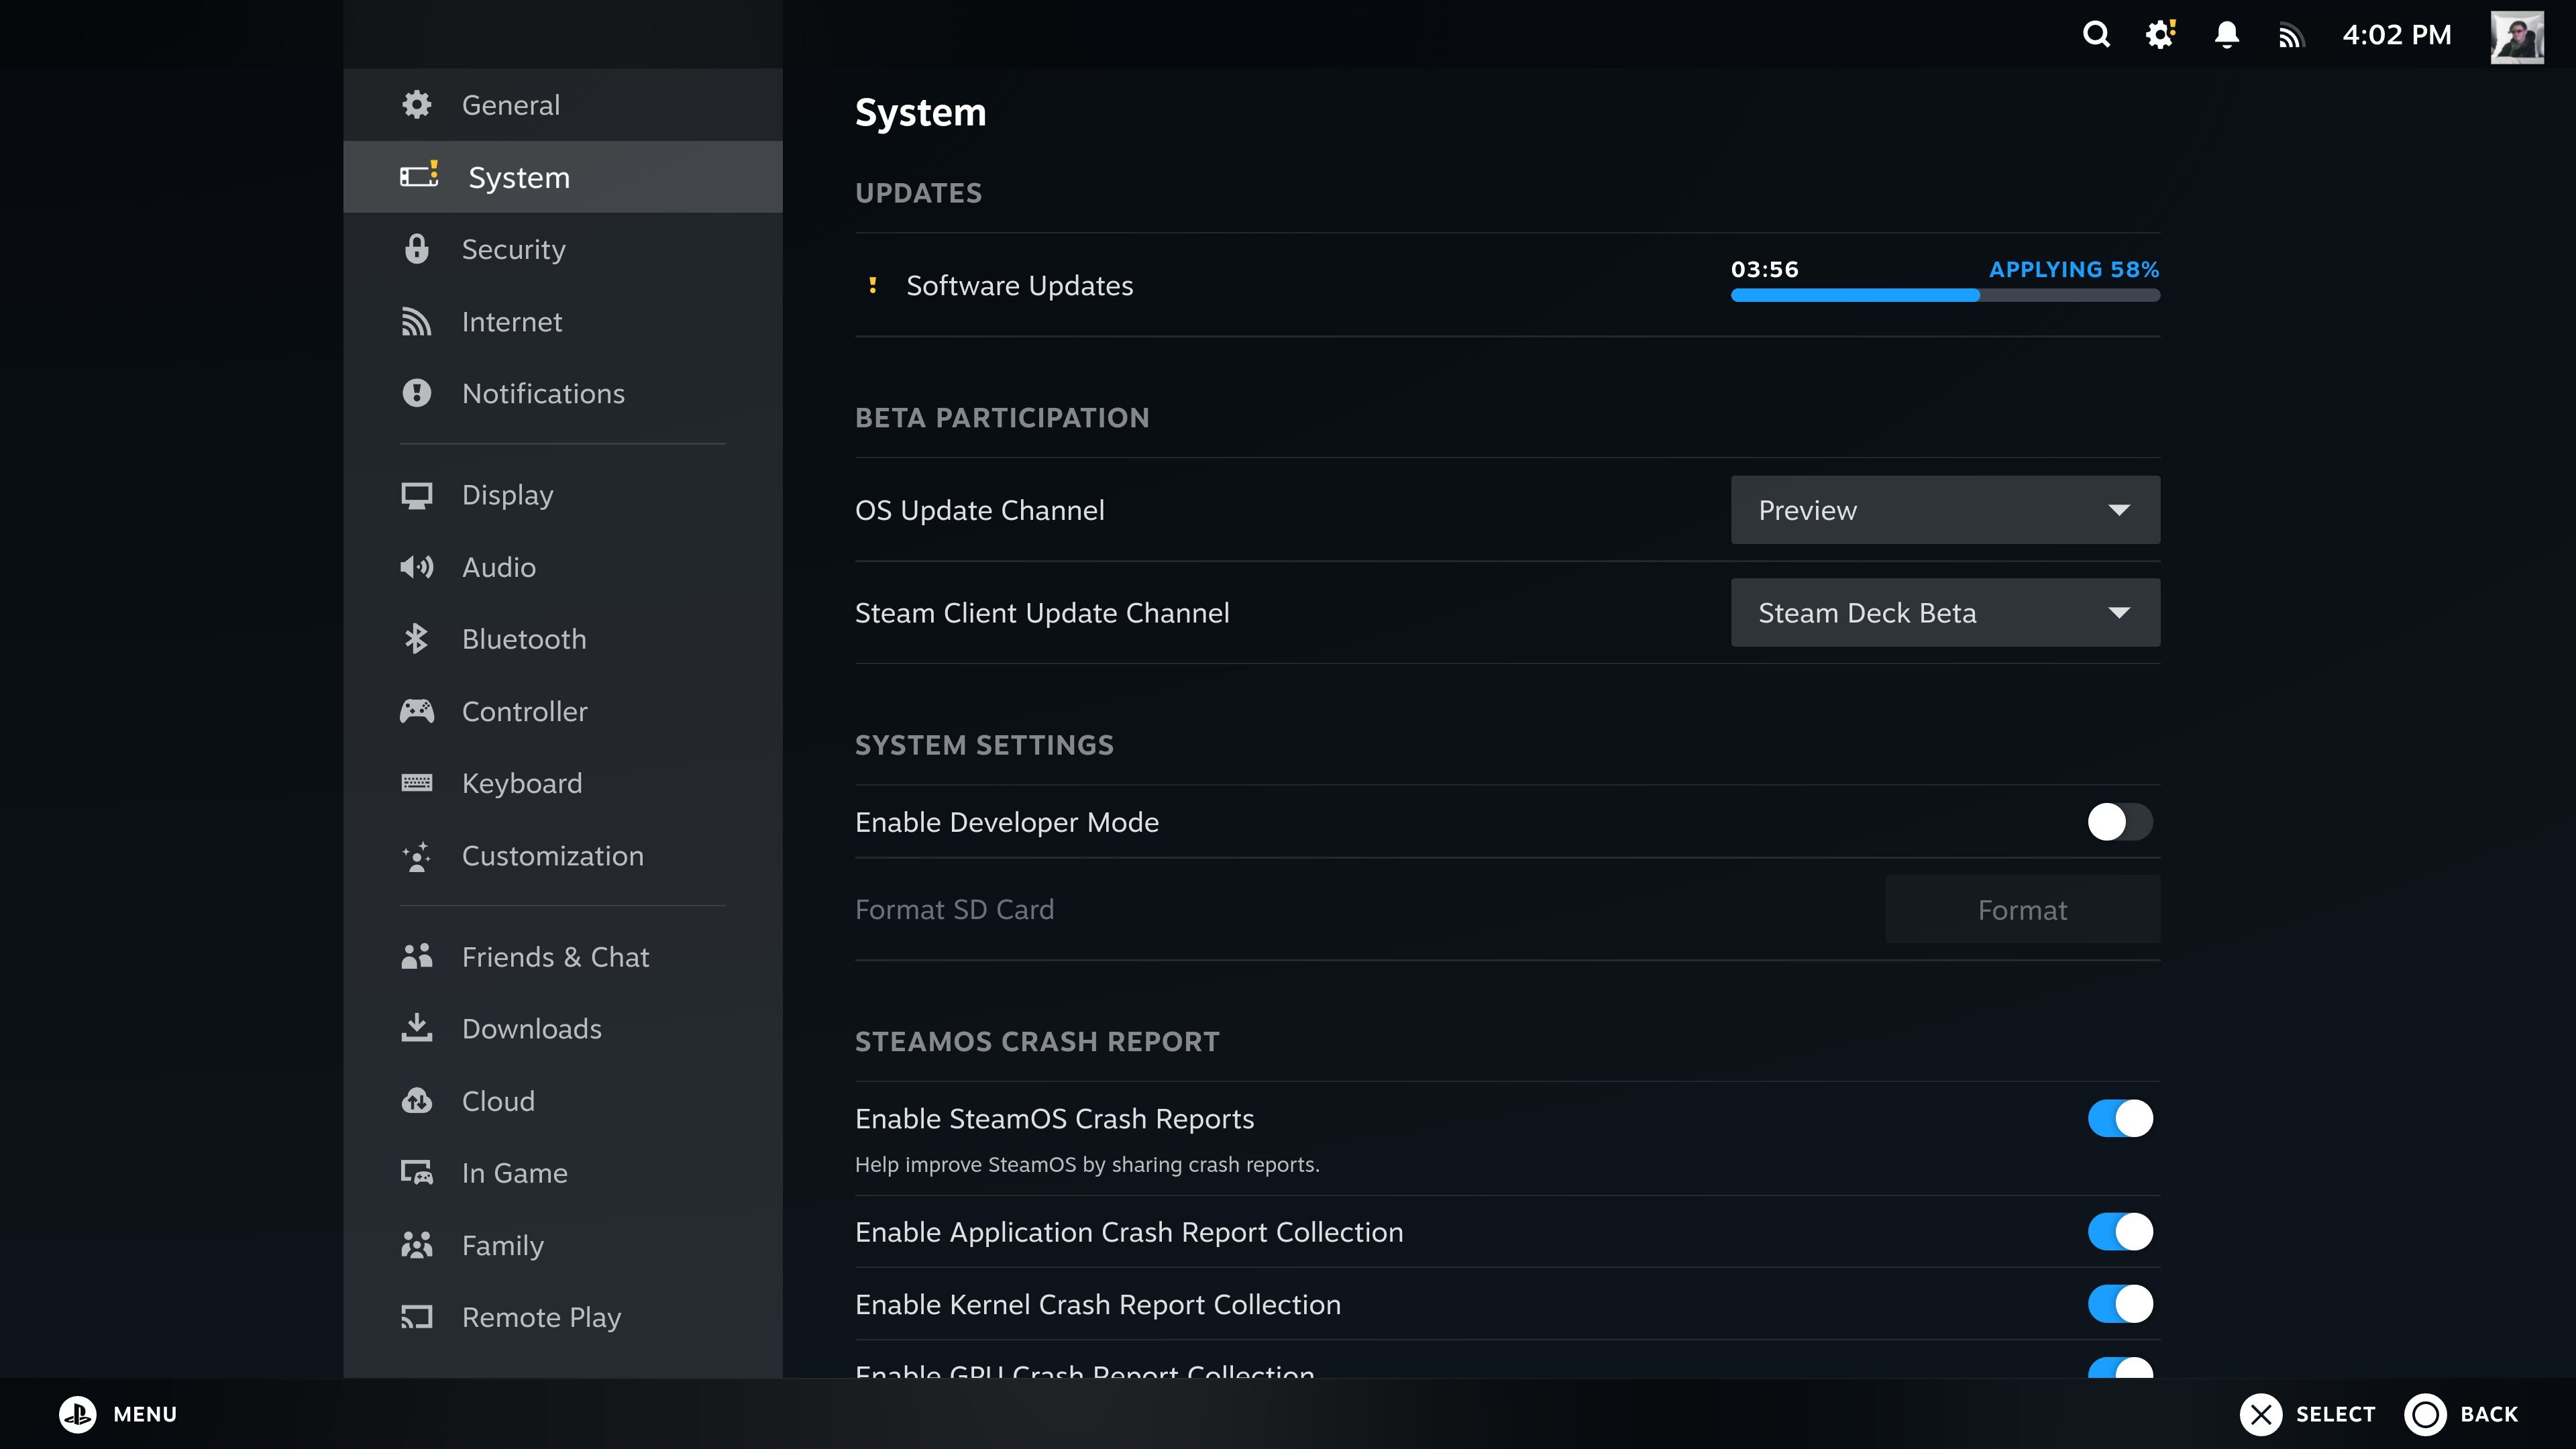2576x1449 pixels.
Task: Open the Security settings section label
Action: 514,249
